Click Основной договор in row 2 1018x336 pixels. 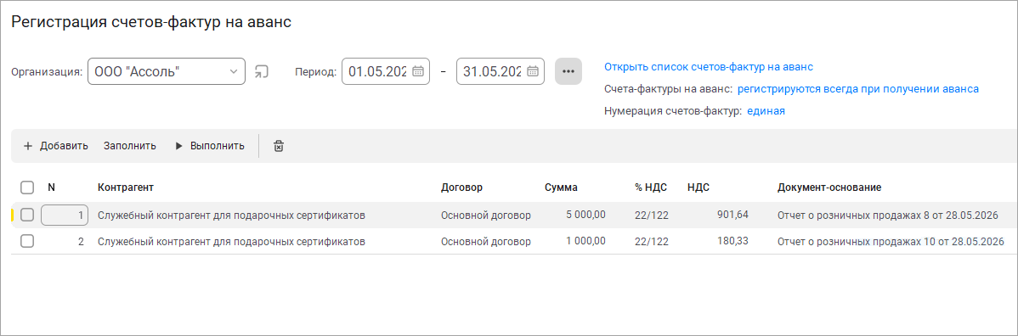(x=485, y=242)
